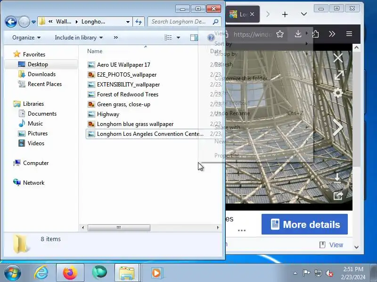Viewport: 377px width, 282px height.
Task: Share image from viewer
Action: click(x=338, y=196)
